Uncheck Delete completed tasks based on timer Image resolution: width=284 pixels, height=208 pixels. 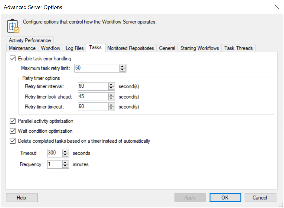tap(12, 141)
